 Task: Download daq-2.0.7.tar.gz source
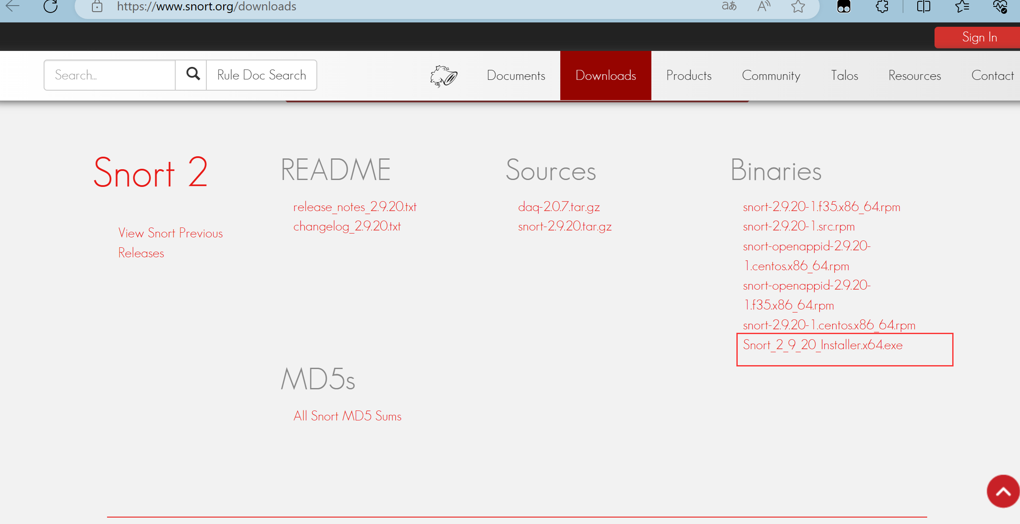pos(559,207)
